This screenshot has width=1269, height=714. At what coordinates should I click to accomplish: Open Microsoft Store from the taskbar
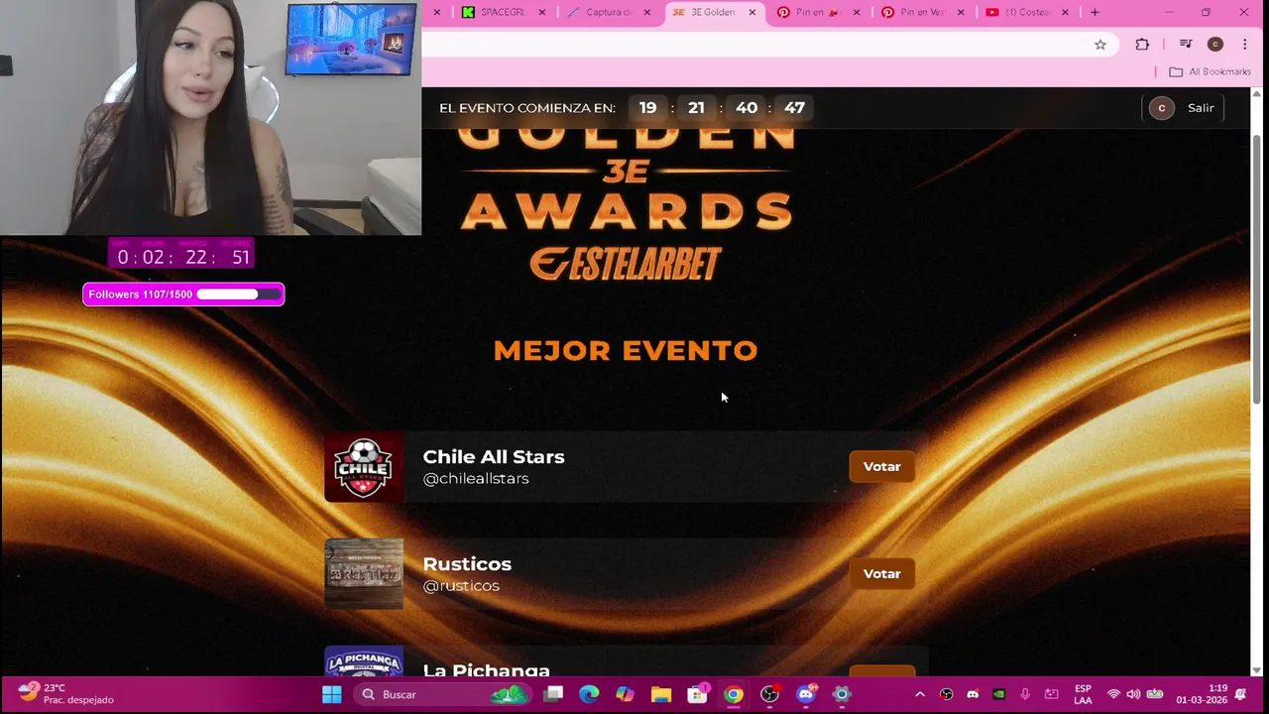(698, 694)
